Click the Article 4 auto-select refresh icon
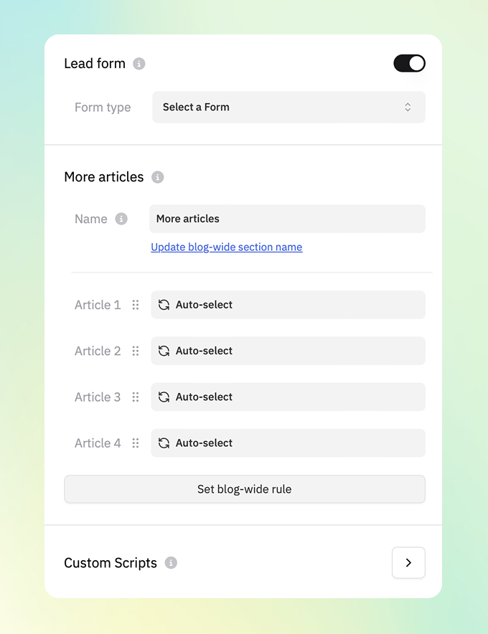488x634 pixels. point(164,443)
